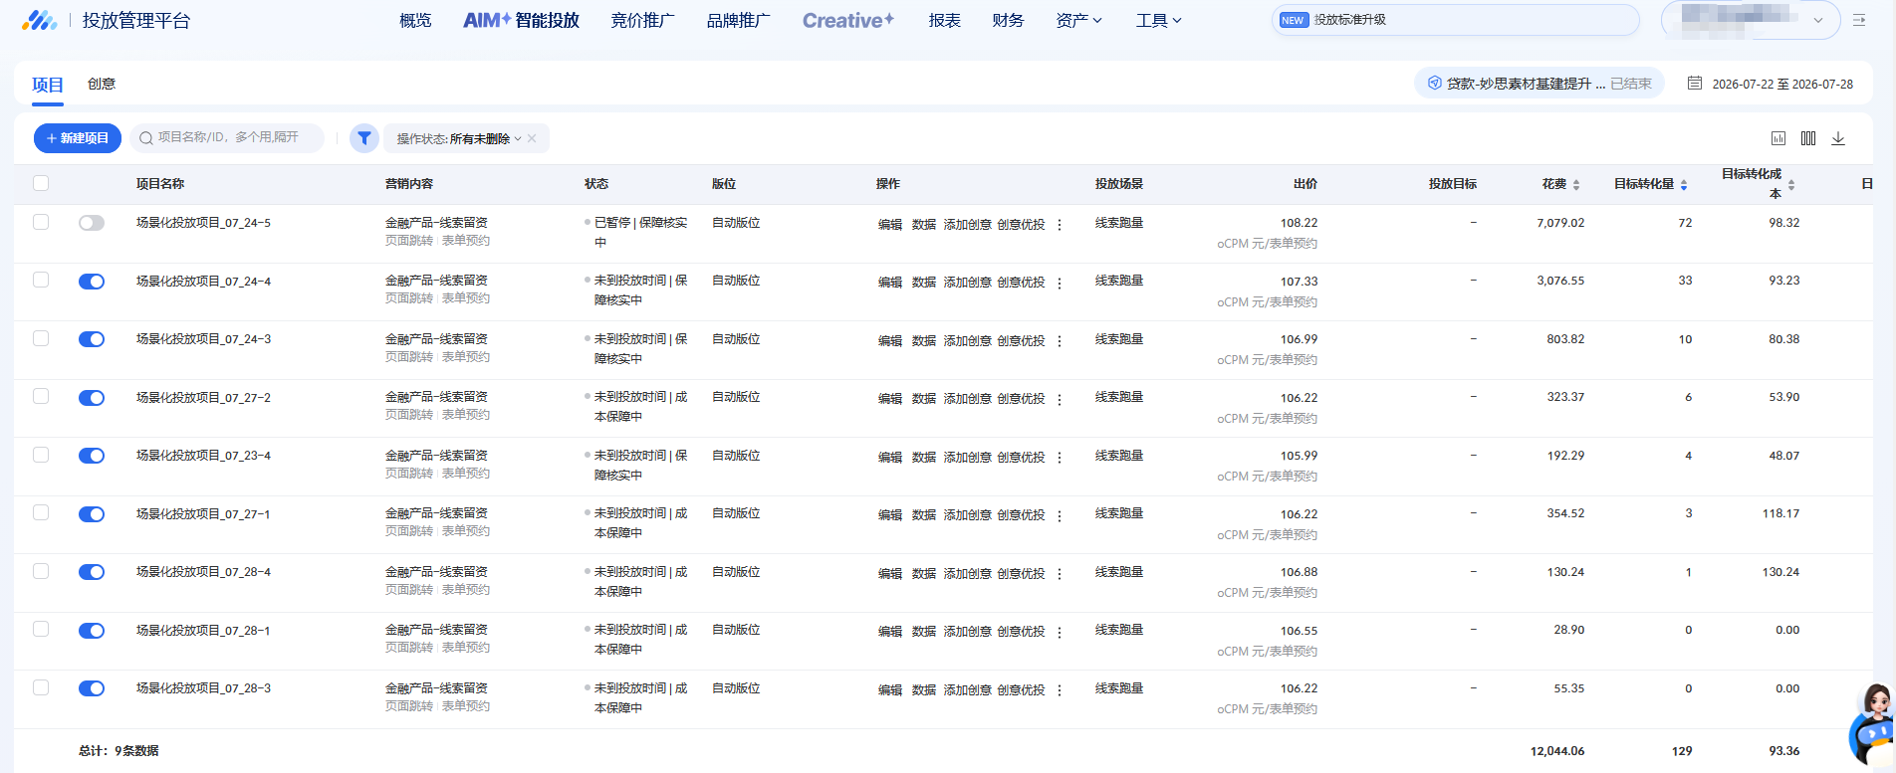Open more actions for 场景化投放项目_07_28-1
Image resolution: width=1896 pixels, height=773 pixels.
pos(1060,632)
